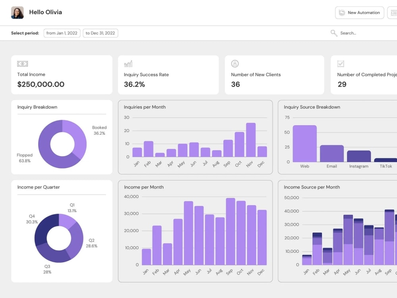
Task: Click the person icon on New Clients card
Action: coord(235,64)
